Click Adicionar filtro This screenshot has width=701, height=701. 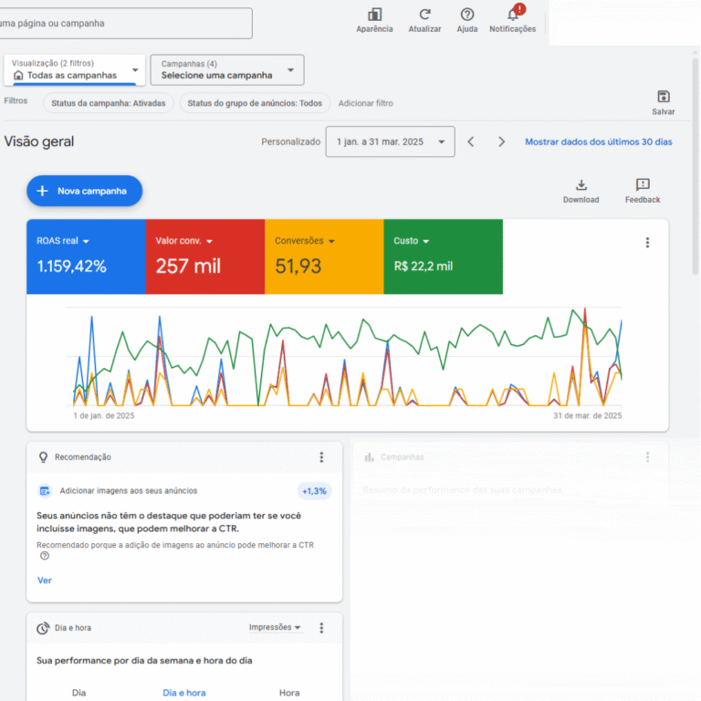coord(366,103)
